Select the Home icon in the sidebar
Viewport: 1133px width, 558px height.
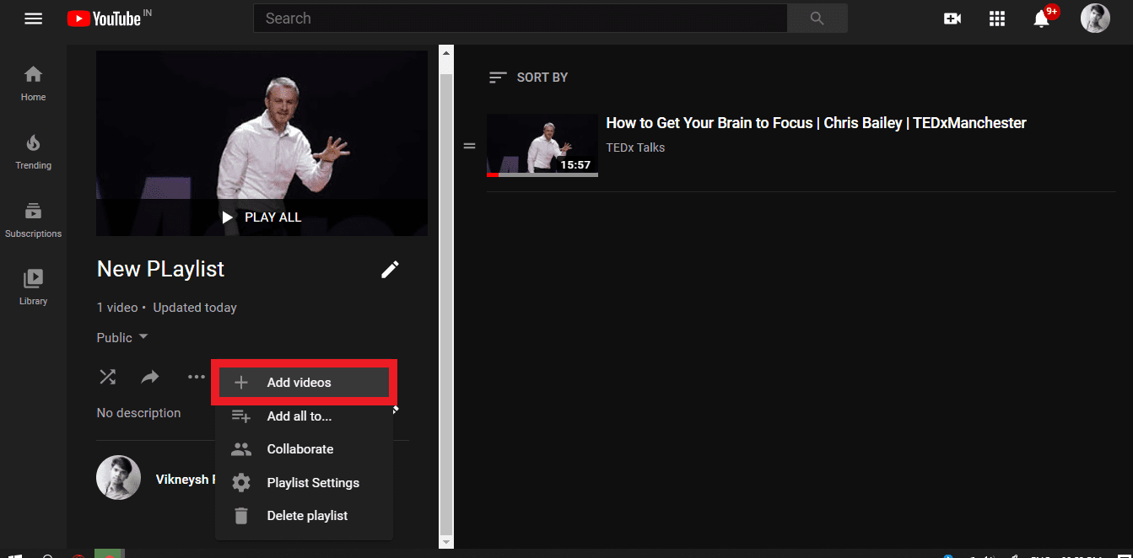[32, 82]
